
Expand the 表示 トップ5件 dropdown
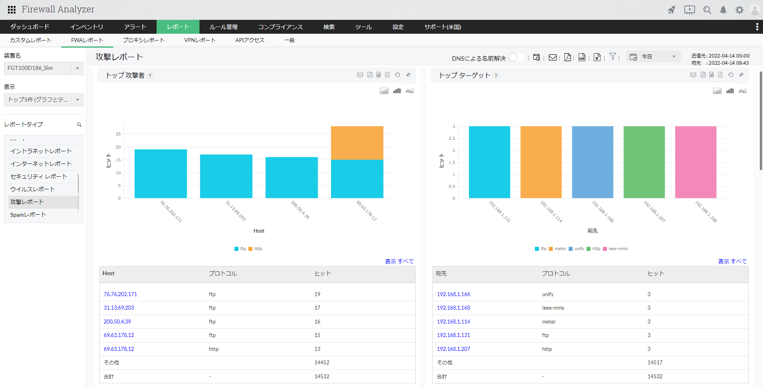pos(44,100)
